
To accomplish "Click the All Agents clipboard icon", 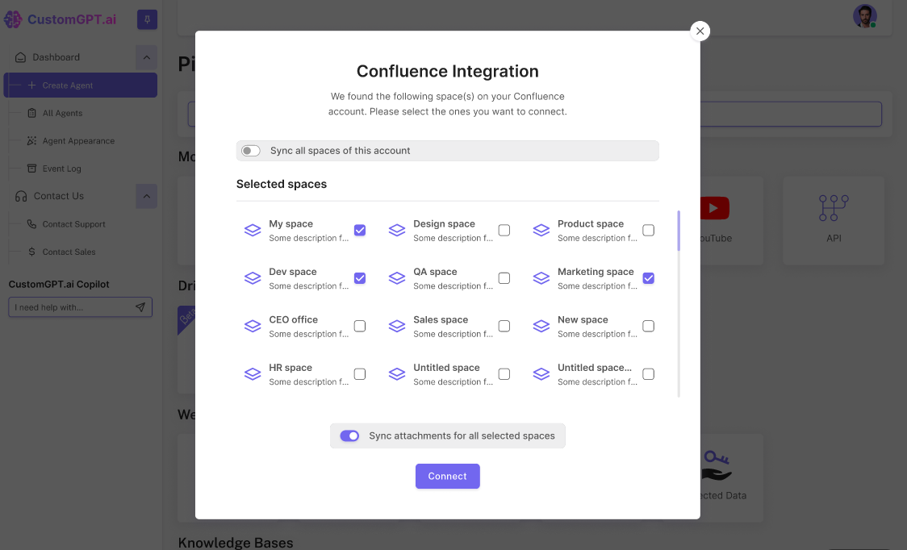I will [x=31, y=113].
